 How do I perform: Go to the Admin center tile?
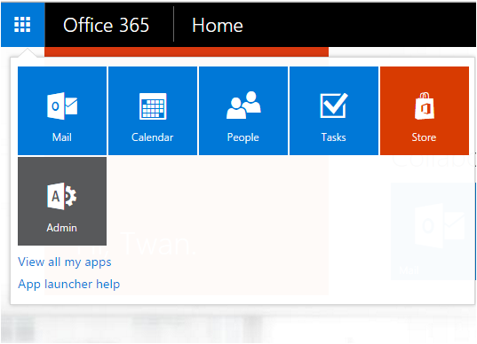coord(62,201)
